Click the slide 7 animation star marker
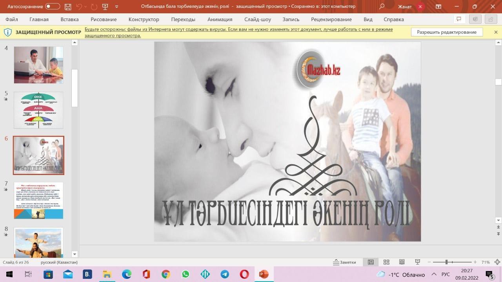The width and height of the screenshot is (502, 282). pyautogui.click(x=6, y=190)
